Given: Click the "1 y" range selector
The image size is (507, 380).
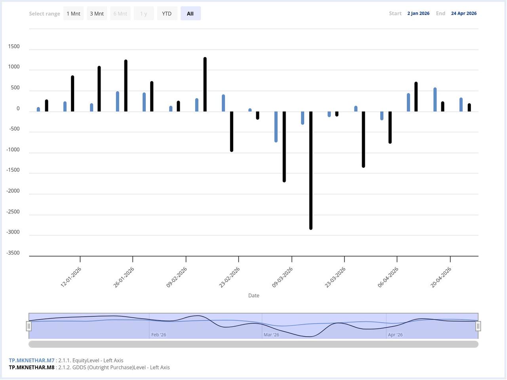Looking at the screenshot, I should [143, 13].
